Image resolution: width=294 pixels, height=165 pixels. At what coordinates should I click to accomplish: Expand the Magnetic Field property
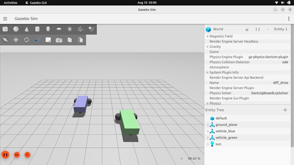(208, 36)
